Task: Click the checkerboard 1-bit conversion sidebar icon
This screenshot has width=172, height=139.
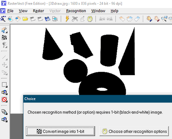Action: [4, 37]
